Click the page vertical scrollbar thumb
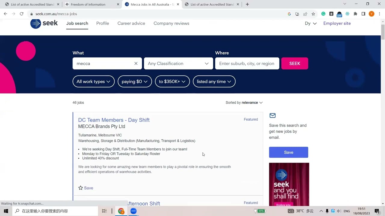Screen dimensions: 385x216 coord(383,32)
